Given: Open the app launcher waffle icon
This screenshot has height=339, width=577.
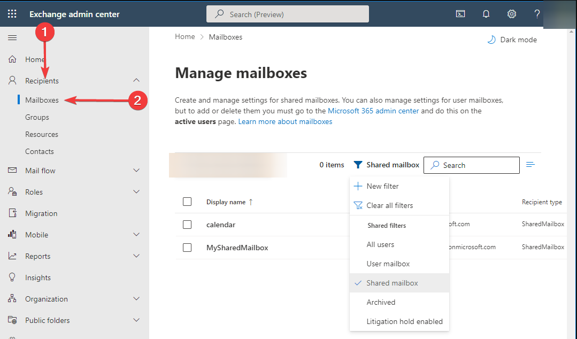Looking at the screenshot, I should (12, 14).
